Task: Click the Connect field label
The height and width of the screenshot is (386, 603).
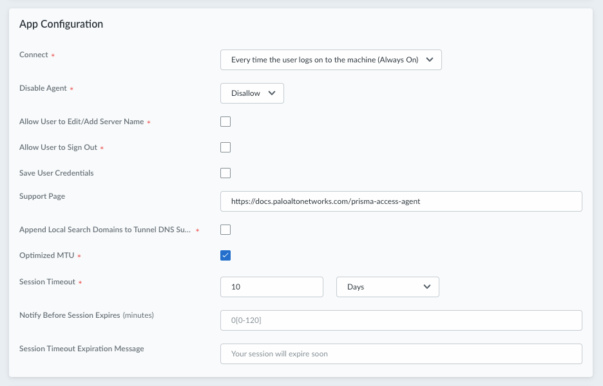Action: pyautogui.click(x=33, y=55)
